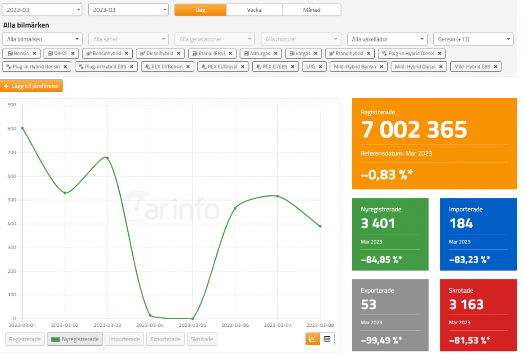Select the Dag view button
The image size is (525, 354).
point(200,10)
